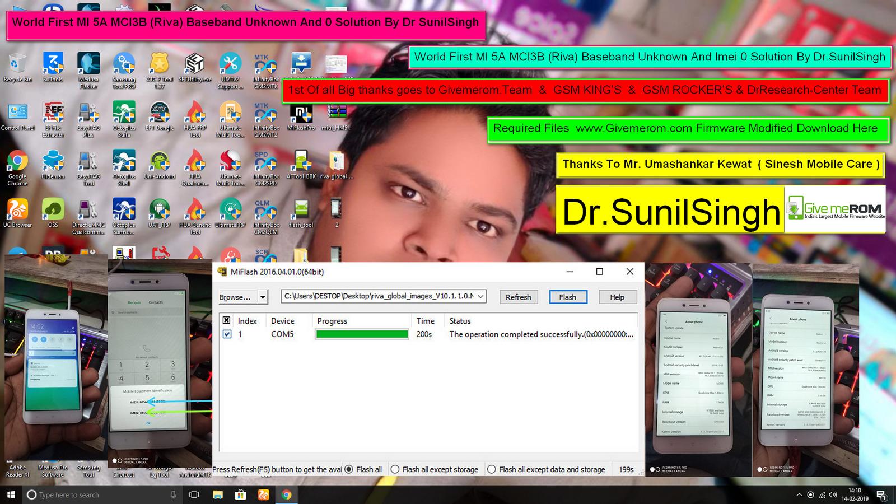Open MiFlashPro desktop shortcut
Viewport: 896px width, 504px height.
[x=301, y=116]
